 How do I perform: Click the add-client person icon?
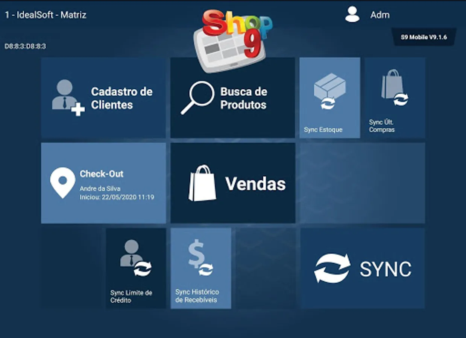68,98
